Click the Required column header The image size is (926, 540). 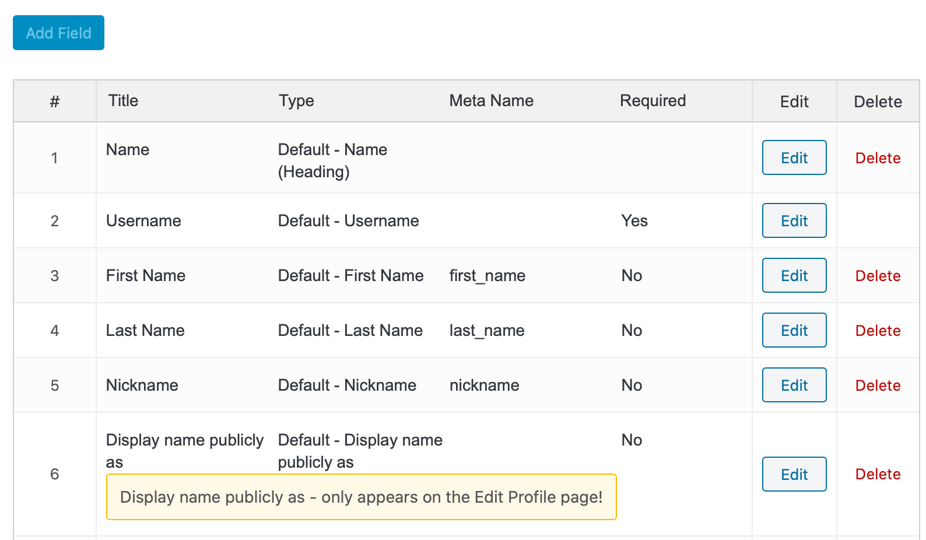point(653,101)
